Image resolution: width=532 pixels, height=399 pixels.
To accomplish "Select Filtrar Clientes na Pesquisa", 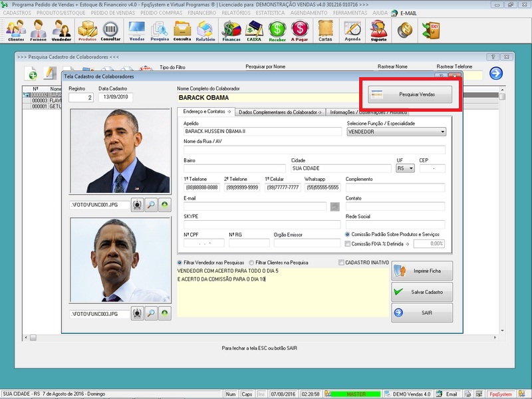I will coord(251,261).
